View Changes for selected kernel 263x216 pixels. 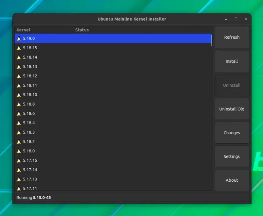coord(232,133)
